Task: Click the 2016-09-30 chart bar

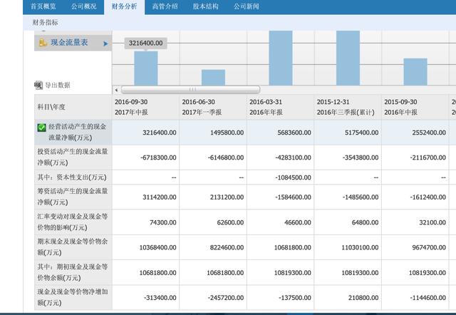Action: [146, 68]
